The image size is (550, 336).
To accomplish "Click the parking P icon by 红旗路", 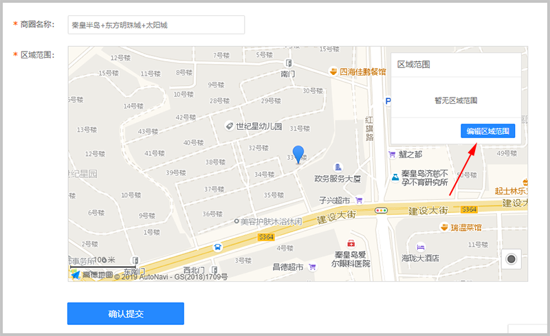I will pyautogui.click(x=388, y=102).
